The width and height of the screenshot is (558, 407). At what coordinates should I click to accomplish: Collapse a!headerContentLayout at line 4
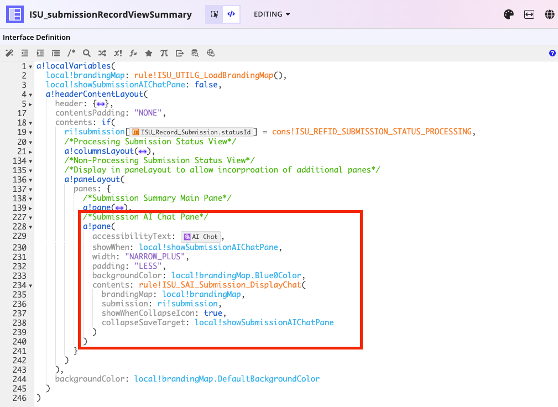click(30, 95)
